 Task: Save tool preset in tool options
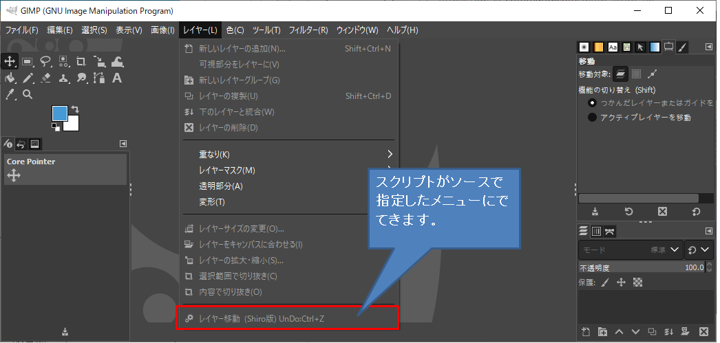click(x=595, y=212)
